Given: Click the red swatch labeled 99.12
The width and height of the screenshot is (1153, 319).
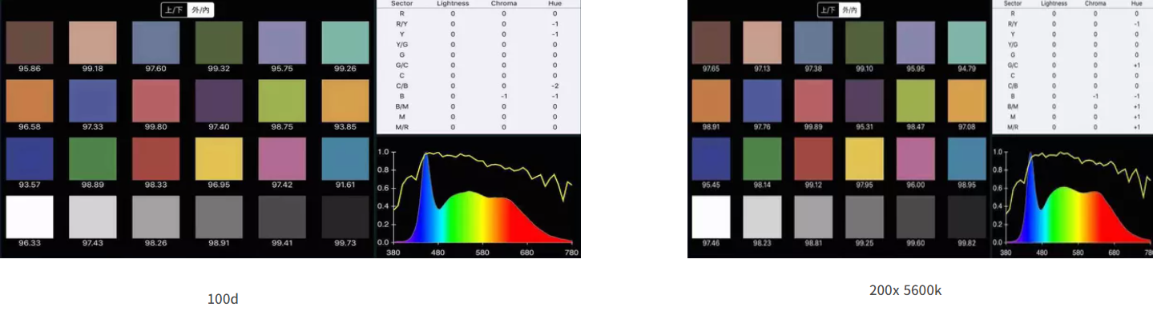Looking at the screenshot, I should [813, 158].
